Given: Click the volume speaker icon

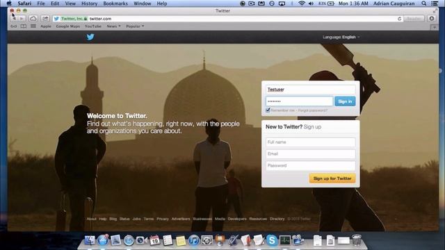Looking at the screenshot, I should coord(311,3).
